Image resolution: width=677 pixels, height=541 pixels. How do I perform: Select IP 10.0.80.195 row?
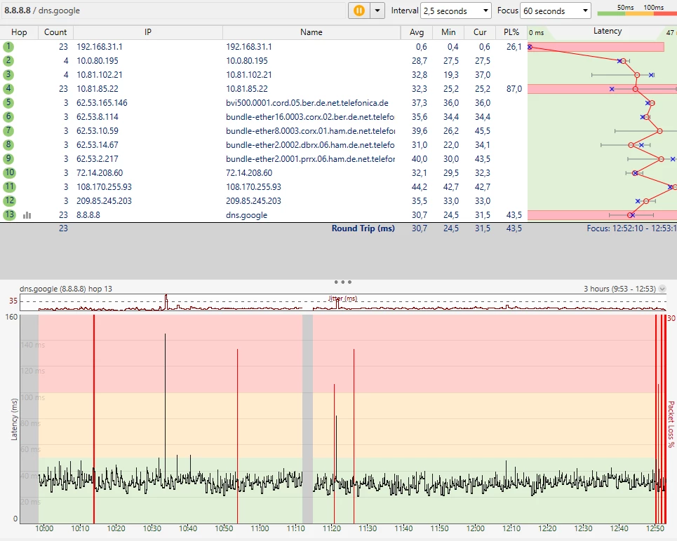tap(97, 61)
